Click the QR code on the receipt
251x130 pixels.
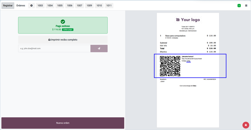coord(170,66)
